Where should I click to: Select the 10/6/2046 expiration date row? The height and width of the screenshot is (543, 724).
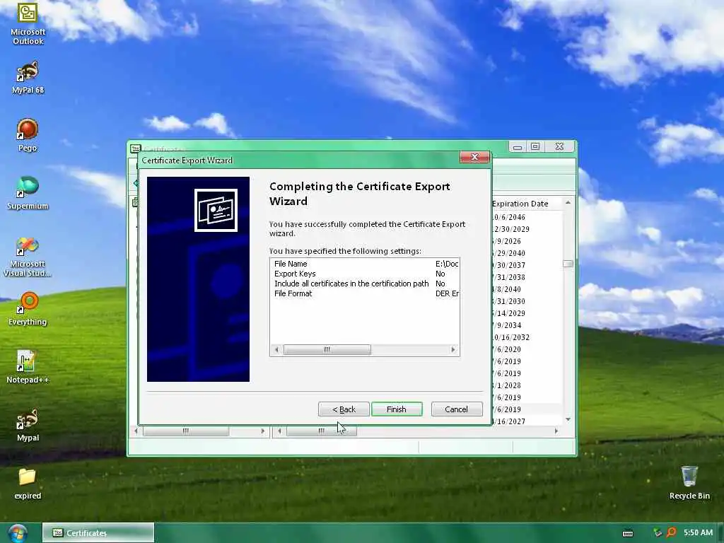tap(509, 217)
